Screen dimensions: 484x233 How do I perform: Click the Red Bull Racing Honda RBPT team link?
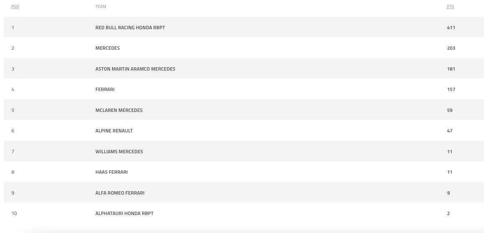[130, 28]
